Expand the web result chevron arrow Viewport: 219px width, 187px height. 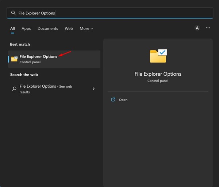(x=93, y=89)
